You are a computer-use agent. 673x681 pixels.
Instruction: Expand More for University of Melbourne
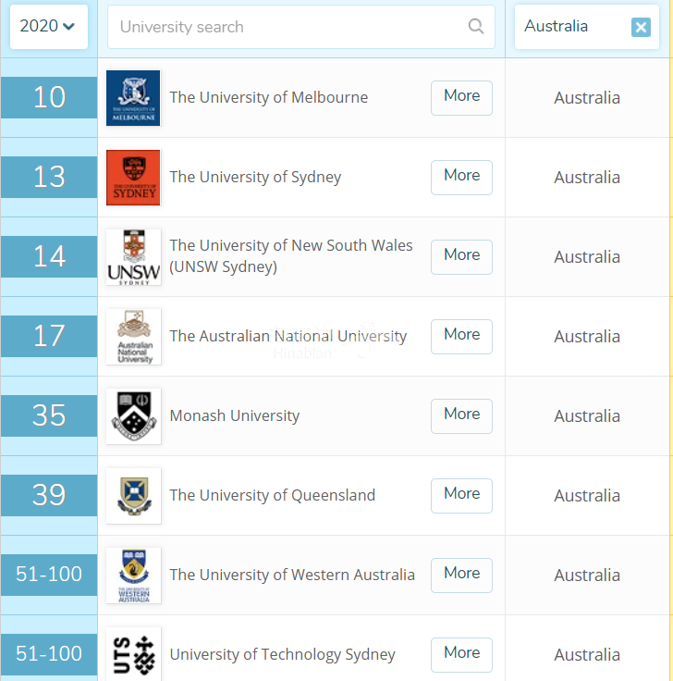pos(461,97)
